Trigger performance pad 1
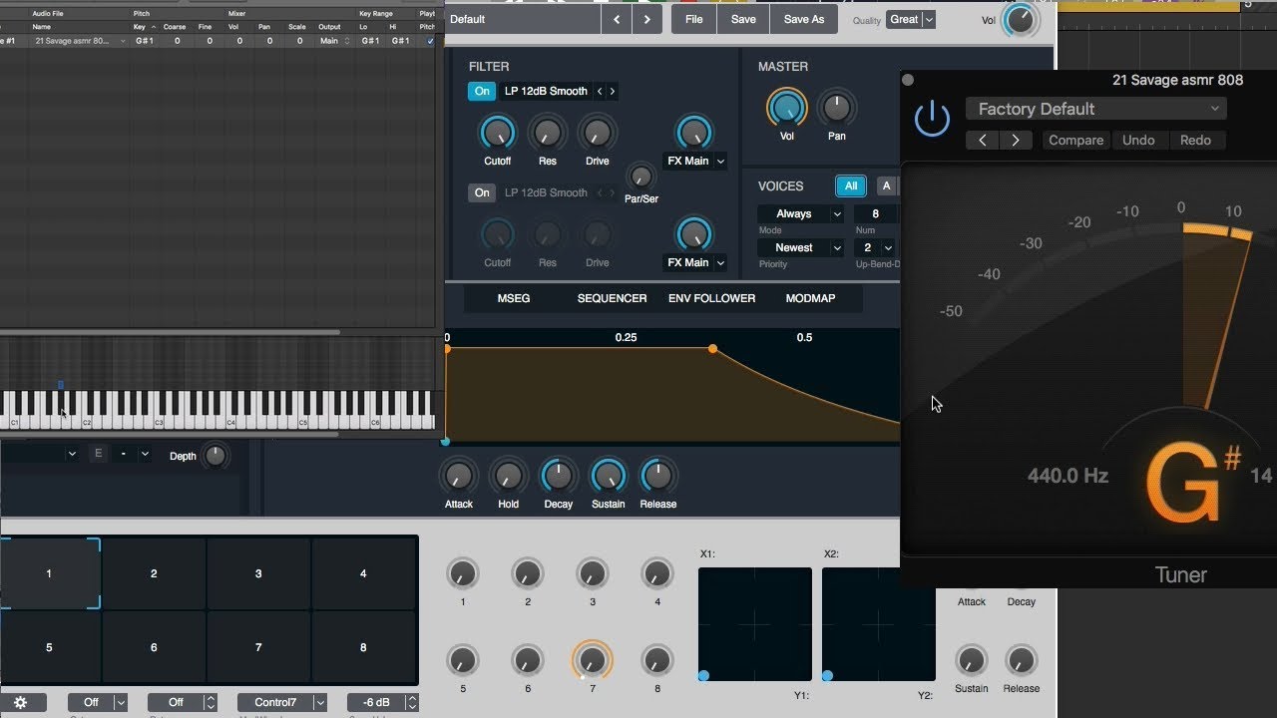 tap(49, 573)
